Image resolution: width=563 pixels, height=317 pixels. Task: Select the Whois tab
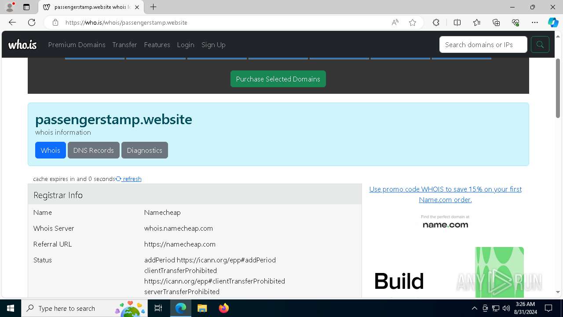point(51,150)
